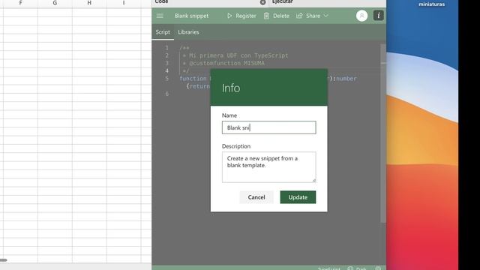Click the Share button label
Viewport: 480px width, 270px height.
coord(313,16)
